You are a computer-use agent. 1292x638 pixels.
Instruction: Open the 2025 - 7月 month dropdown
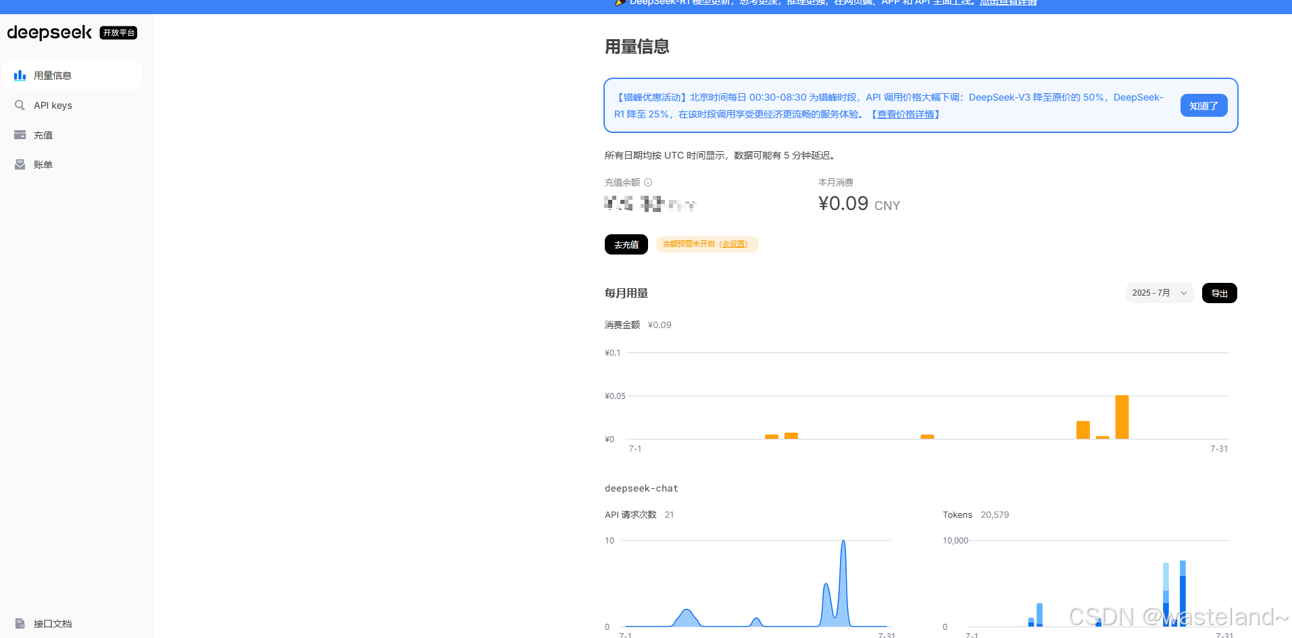click(x=1160, y=293)
